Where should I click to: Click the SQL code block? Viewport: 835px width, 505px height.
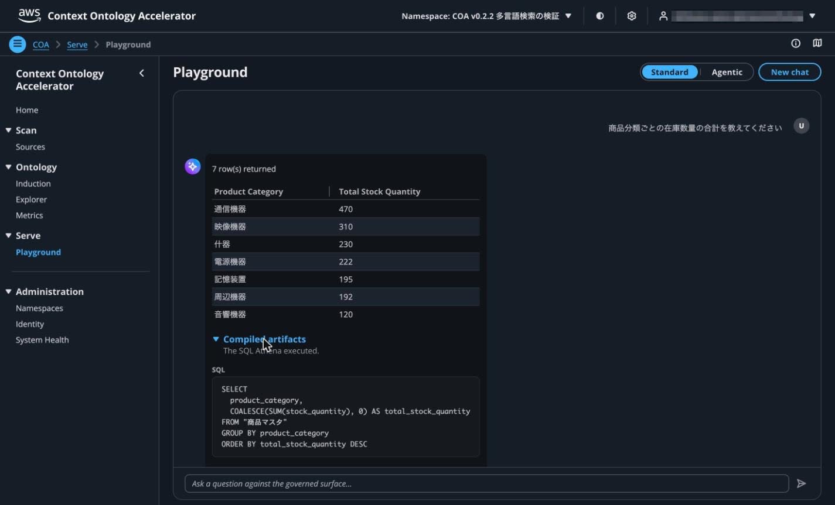click(x=346, y=417)
